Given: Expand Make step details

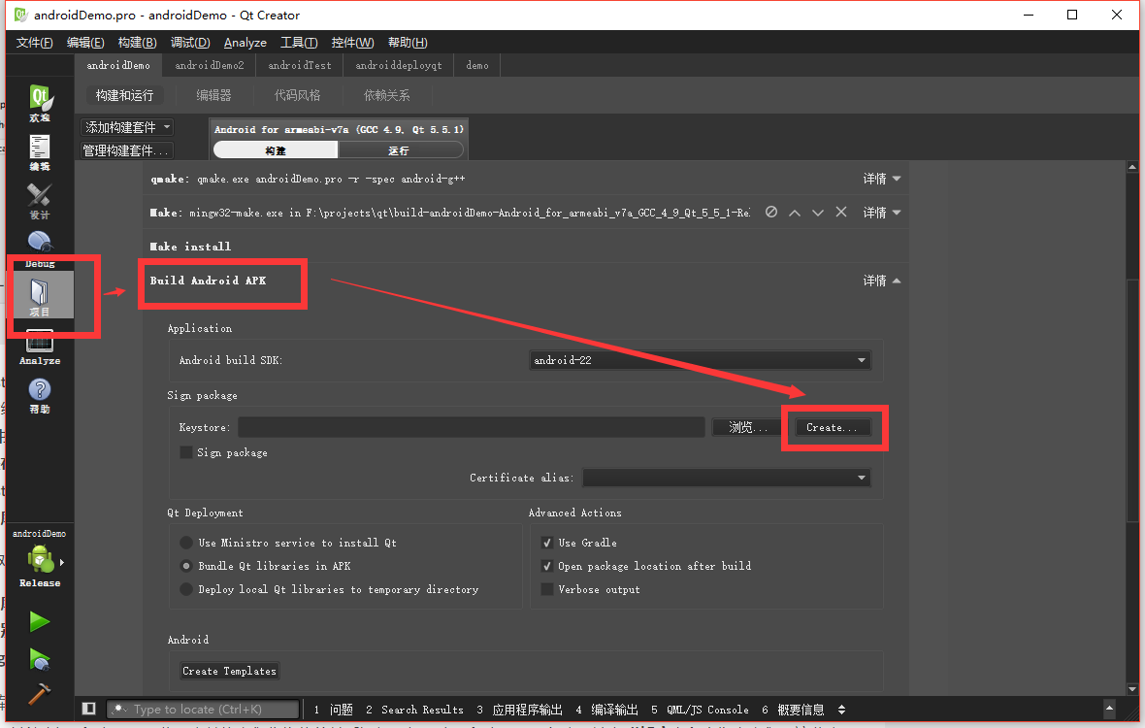Looking at the screenshot, I should coord(881,213).
